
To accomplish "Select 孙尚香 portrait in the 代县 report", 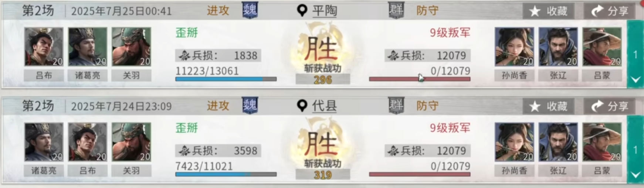I will [514, 142].
